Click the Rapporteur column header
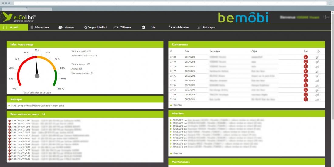The image size is (334, 167). pyautogui.click(x=215, y=51)
